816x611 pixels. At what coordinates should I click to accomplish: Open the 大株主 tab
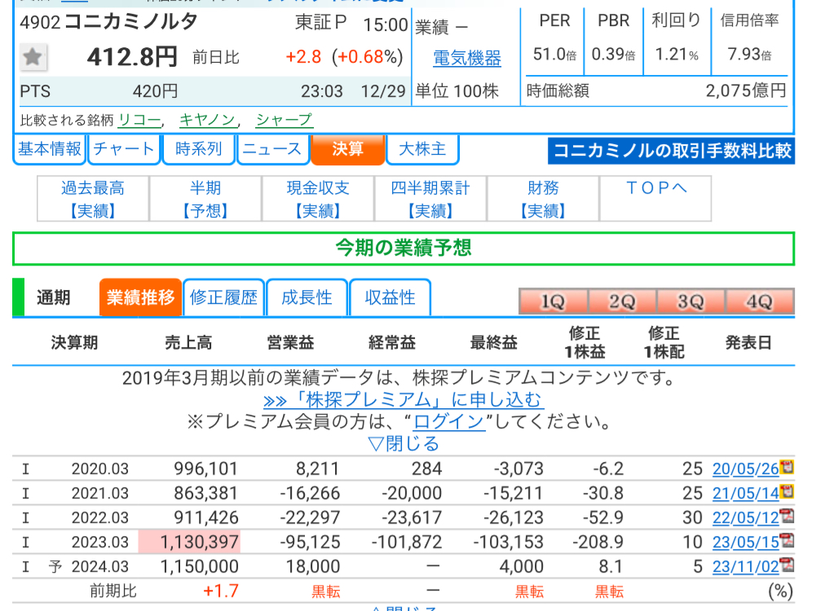422,149
